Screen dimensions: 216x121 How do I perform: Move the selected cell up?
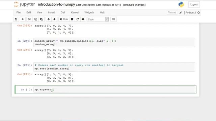(49, 19)
